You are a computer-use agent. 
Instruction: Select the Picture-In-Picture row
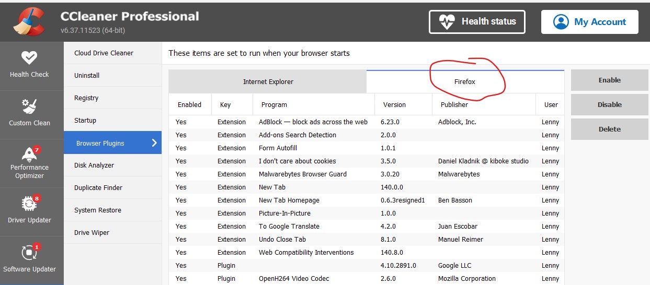pyautogui.click(x=367, y=213)
